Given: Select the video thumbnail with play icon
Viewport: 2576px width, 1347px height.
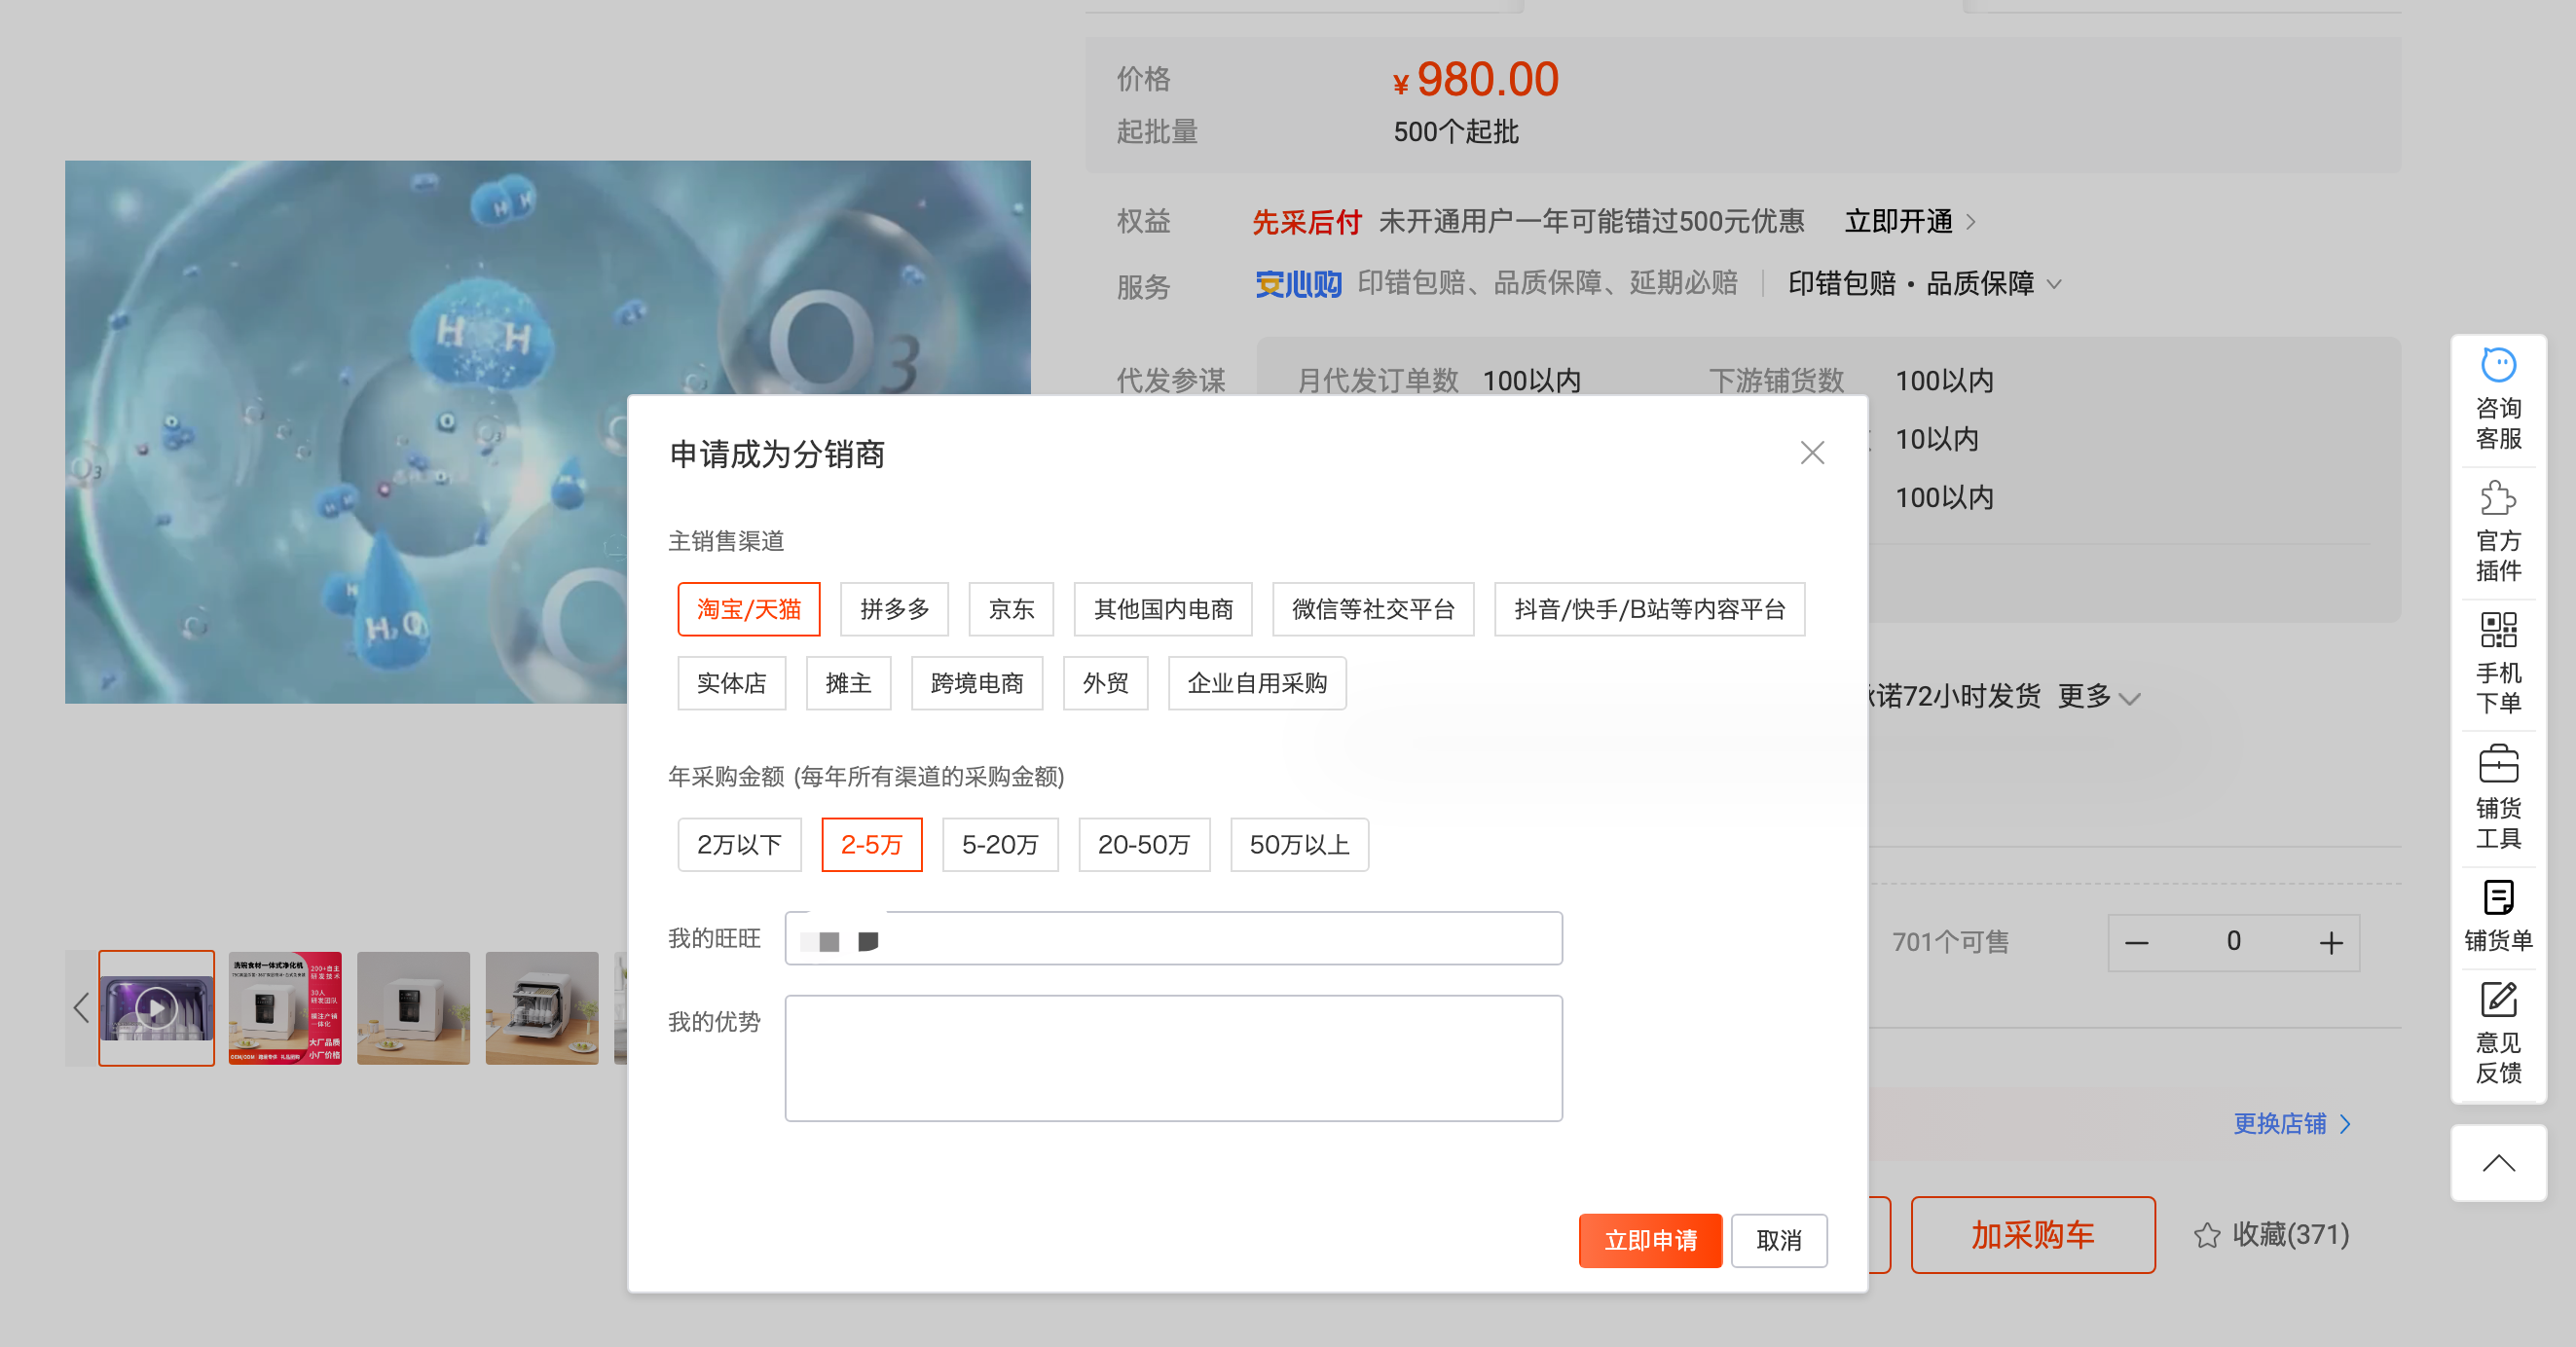Looking at the screenshot, I should pyautogui.click(x=156, y=1008).
